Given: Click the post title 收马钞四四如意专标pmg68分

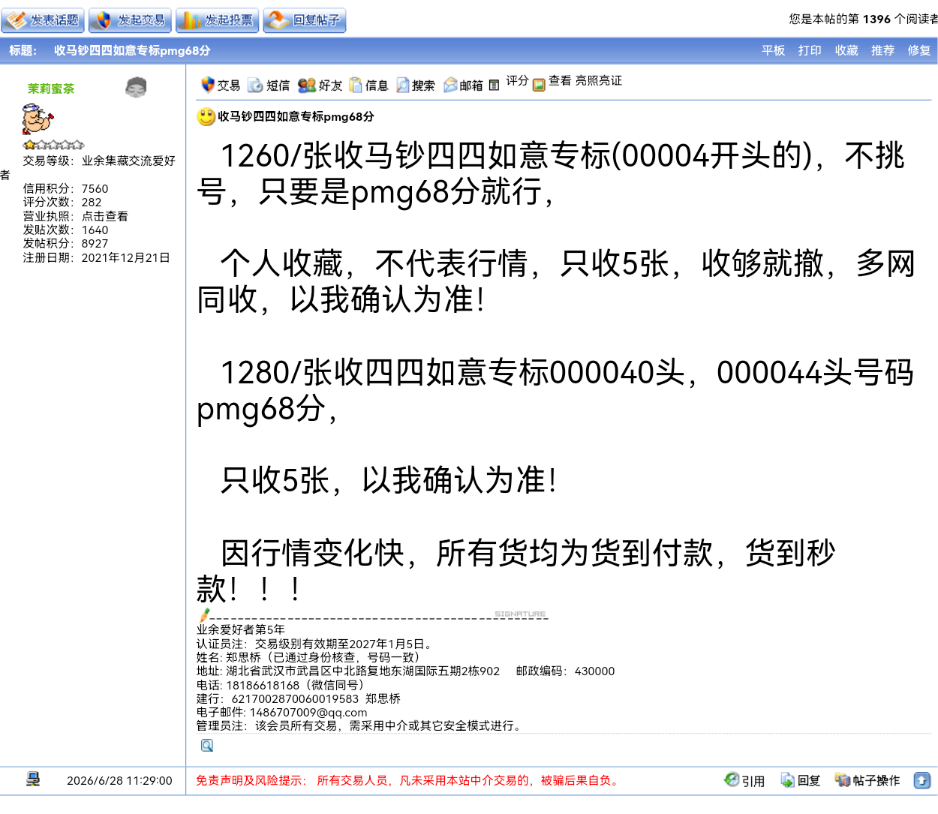Looking at the screenshot, I should tap(296, 116).
